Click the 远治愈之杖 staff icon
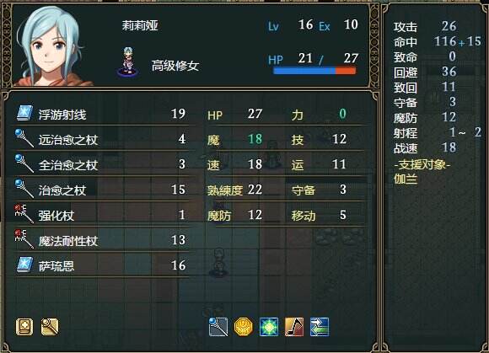The image size is (489, 353). click(24, 139)
